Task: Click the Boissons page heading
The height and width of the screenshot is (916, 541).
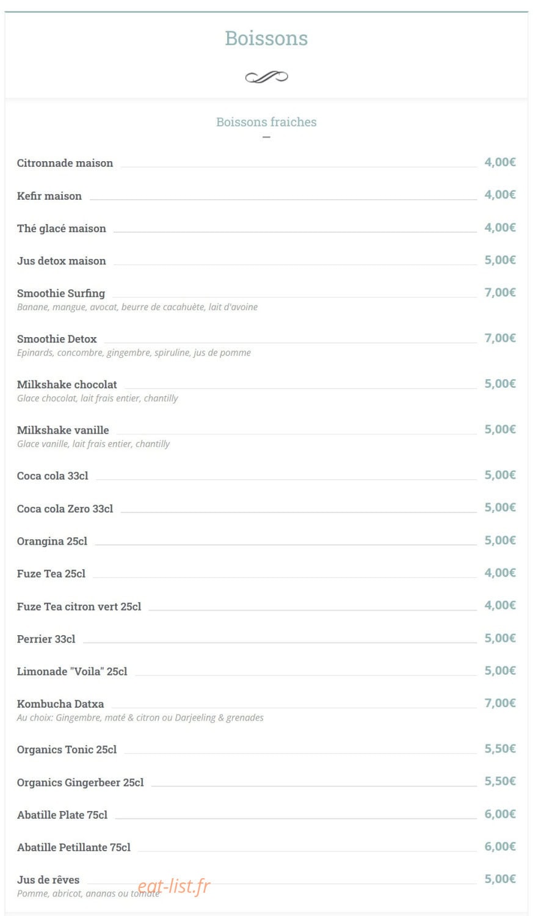Action: 266,38
